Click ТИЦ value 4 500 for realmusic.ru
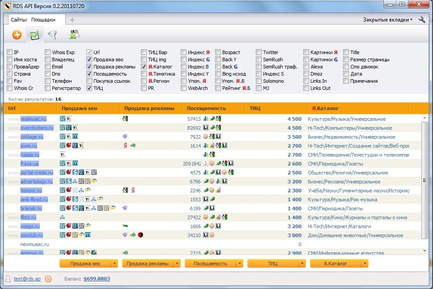 294,119
